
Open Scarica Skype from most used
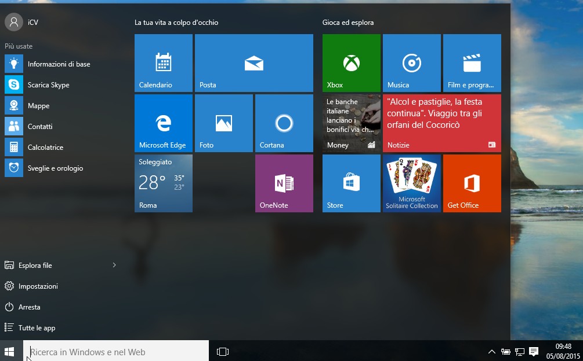click(63, 84)
